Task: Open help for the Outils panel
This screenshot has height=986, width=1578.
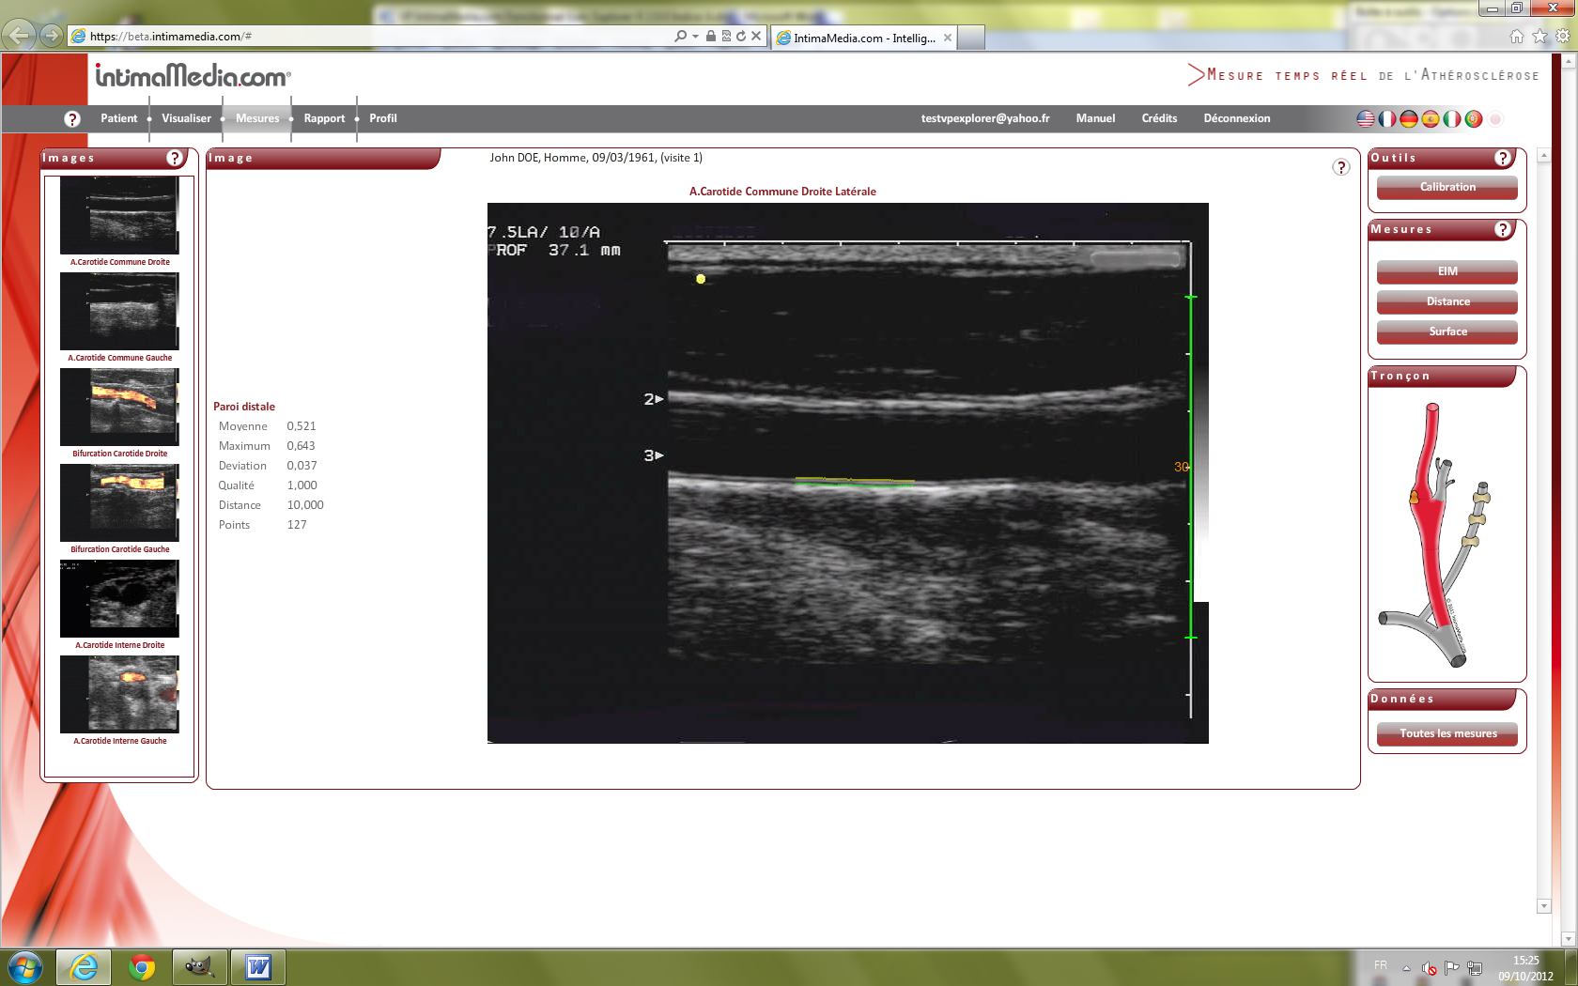Action: (x=1503, y=158)
